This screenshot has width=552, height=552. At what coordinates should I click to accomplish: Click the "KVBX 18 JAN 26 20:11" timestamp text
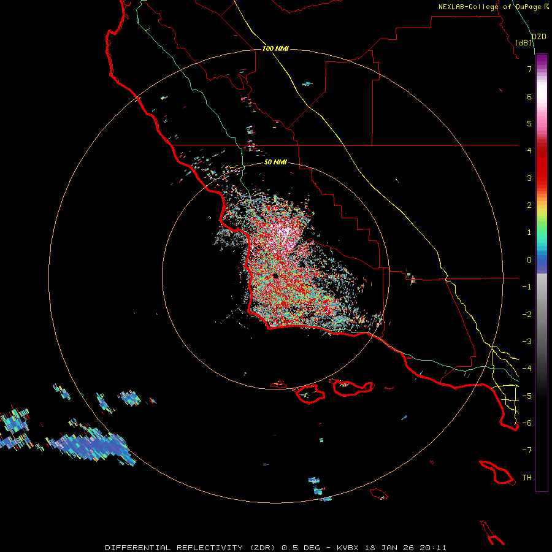[x=391, y=548]
